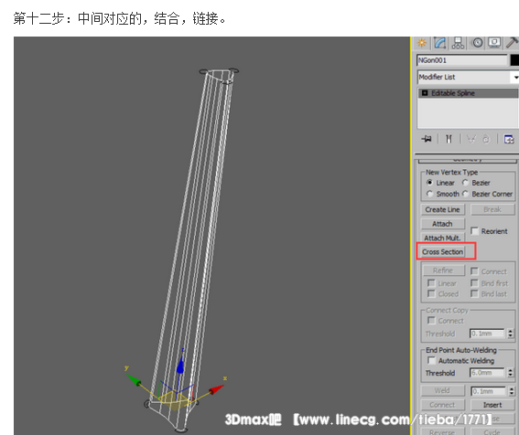This screenshot has width=519, height=435.
Task: Enable Automatic Welding checkbox
Action: (x=431, y=360)
